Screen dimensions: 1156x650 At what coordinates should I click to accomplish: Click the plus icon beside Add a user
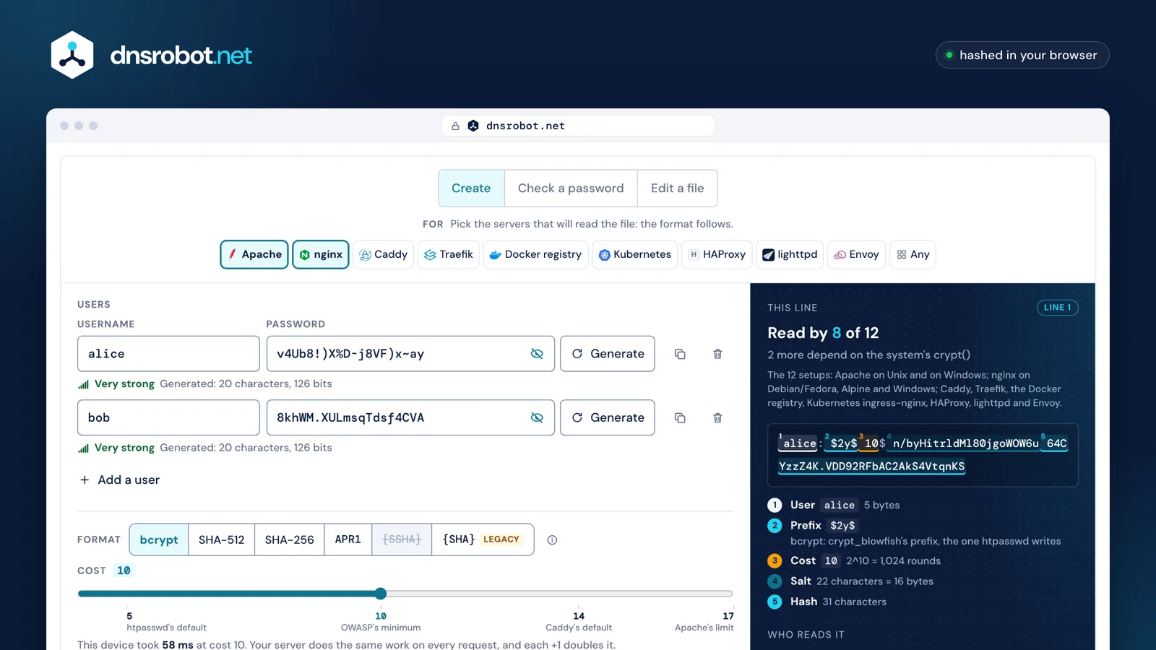click(85, 480)
